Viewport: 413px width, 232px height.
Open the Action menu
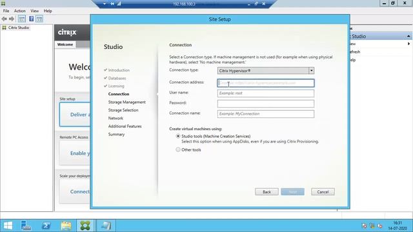20,11
